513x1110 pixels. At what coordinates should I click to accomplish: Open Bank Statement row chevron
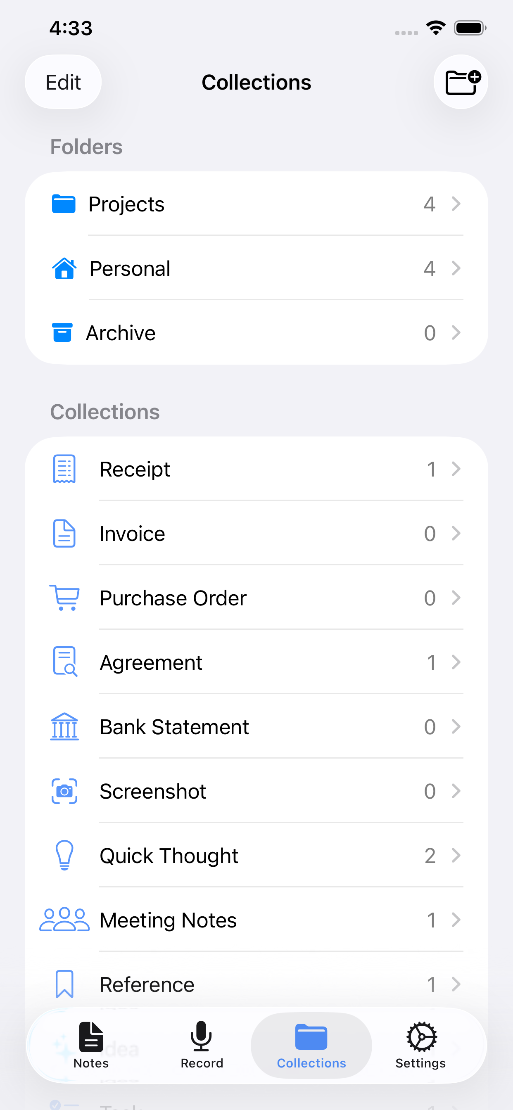click(x=456, y=726)
